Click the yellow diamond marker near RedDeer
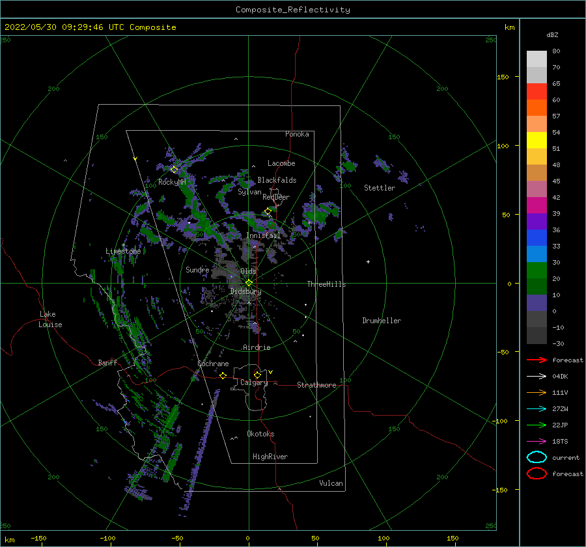Viewport: 586px width, 547px height. pos(268,211)
